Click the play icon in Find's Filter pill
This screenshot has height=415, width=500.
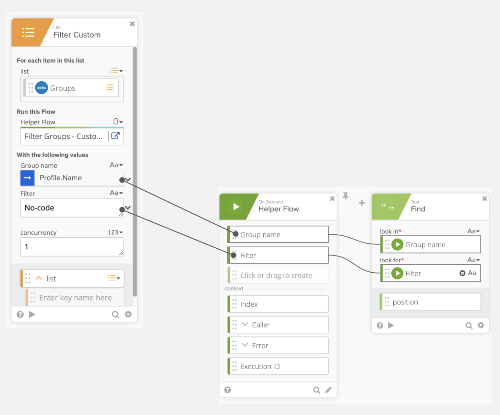[x=397, y=273]
